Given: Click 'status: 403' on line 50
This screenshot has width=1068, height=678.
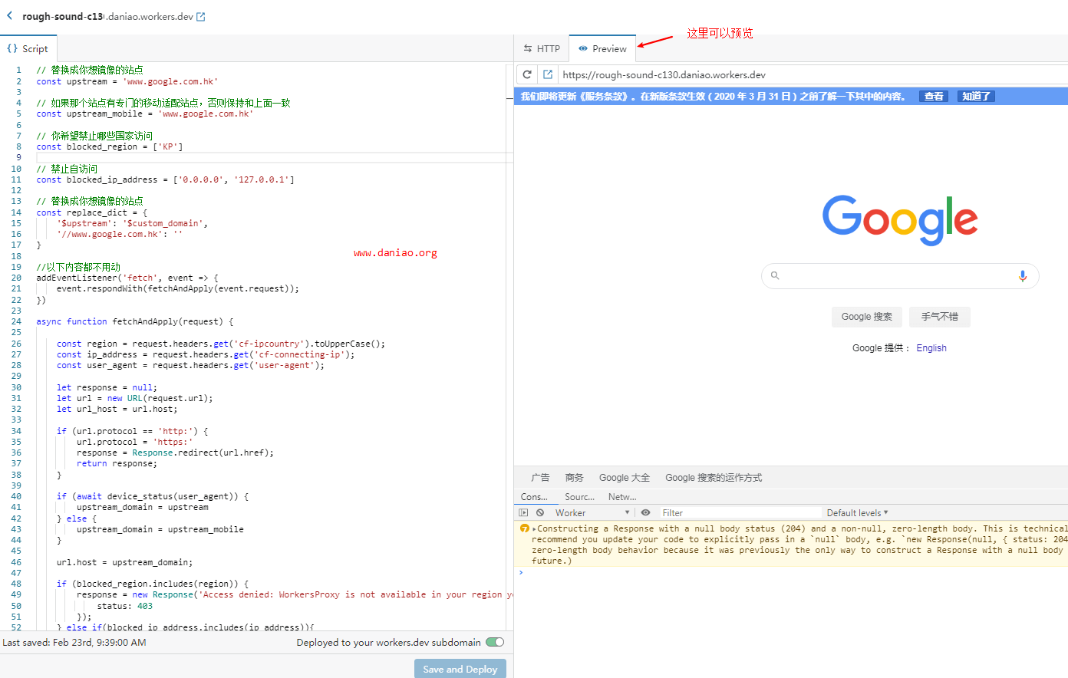Looking at the screenshot, I should 124,606.
